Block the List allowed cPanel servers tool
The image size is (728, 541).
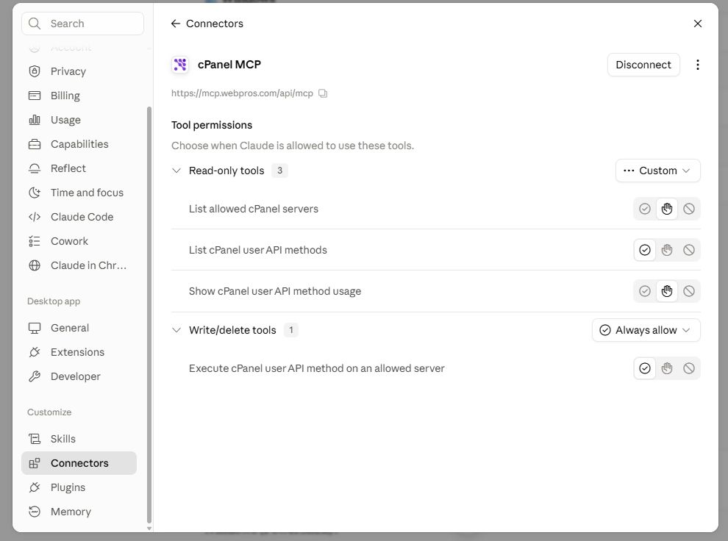[689, 209]
